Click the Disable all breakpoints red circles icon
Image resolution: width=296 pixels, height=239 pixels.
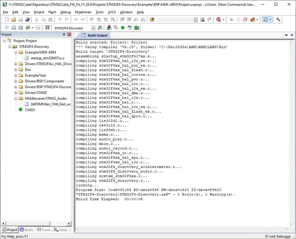(x=245, y=20)
